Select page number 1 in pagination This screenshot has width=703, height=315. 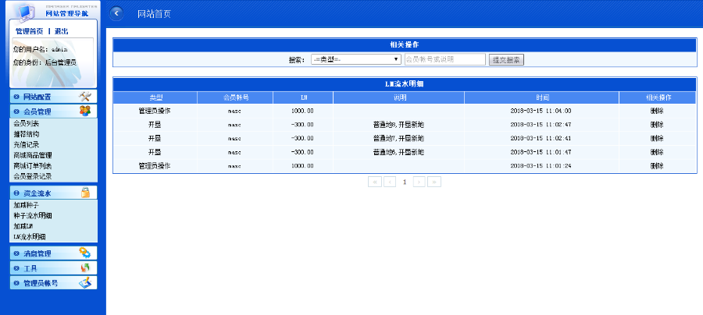click(x=405, y=182)
